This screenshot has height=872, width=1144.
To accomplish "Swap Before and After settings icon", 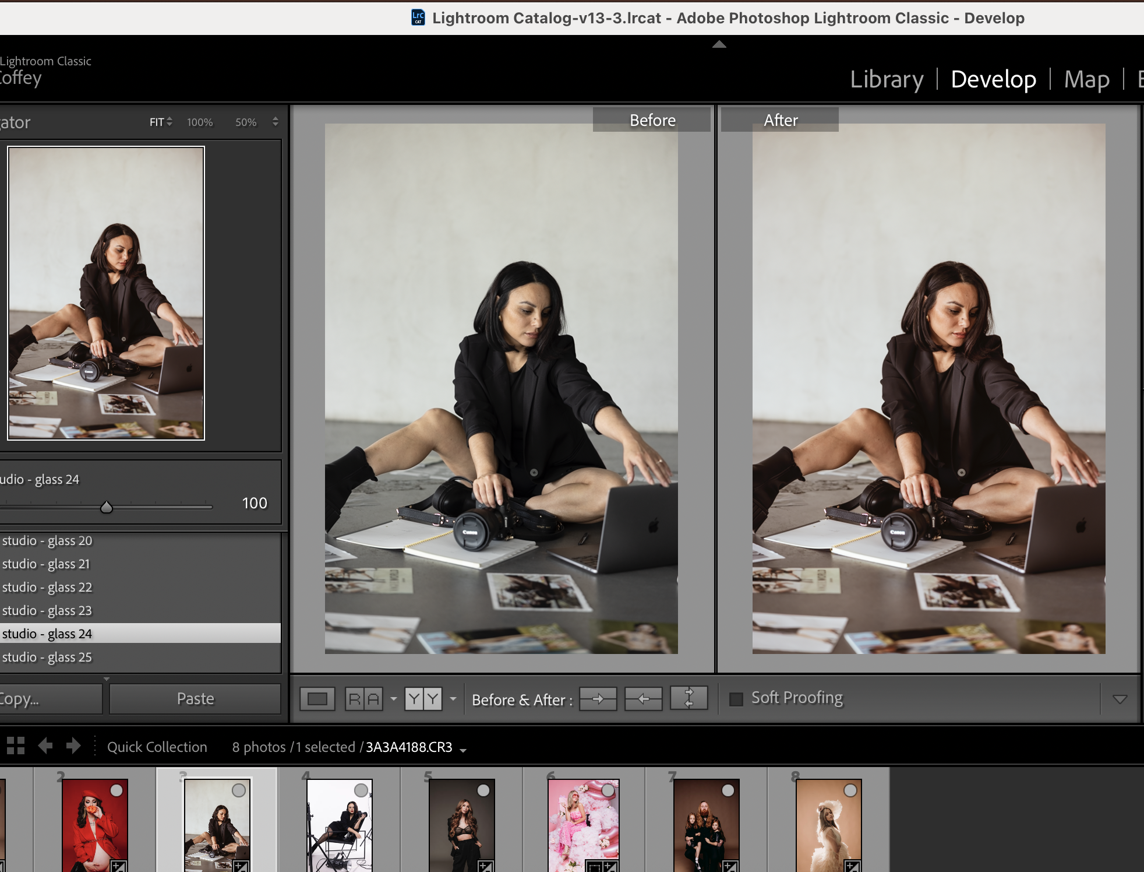I will pos(688,698).
